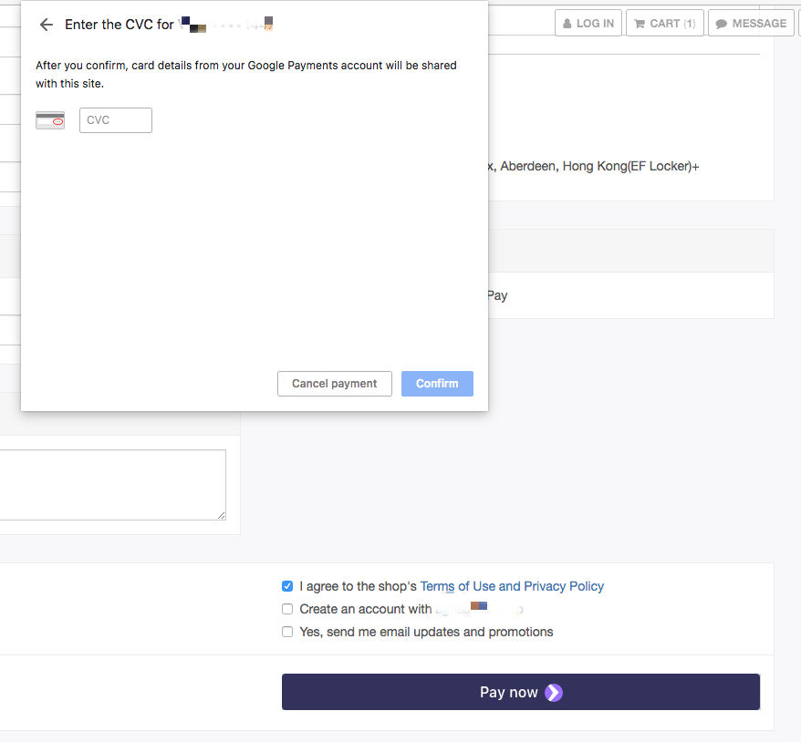This screenshot has height=742, width=801.
Task: Click dialog text about Google Payments sharing
Action: (x=246, y=75)
